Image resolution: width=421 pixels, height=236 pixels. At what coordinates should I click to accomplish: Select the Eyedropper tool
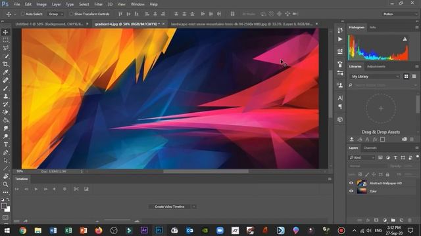click(x=5, y=72)
